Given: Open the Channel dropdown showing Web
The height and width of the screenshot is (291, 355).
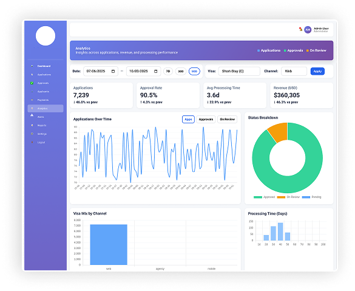Looking at the screenshot, I should point(294,71).
